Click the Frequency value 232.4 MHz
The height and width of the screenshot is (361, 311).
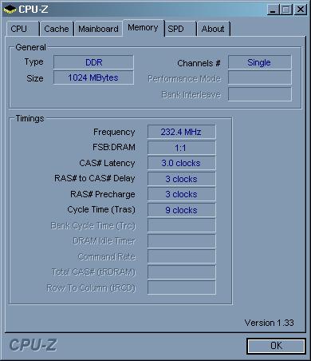click(182, 132)
